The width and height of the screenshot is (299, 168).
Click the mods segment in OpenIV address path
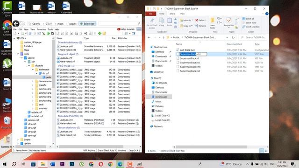click(x=60, y=24)
